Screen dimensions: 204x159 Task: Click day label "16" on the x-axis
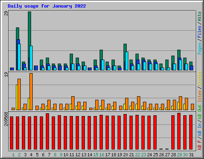pyautogui.click(x=102, y=155)
